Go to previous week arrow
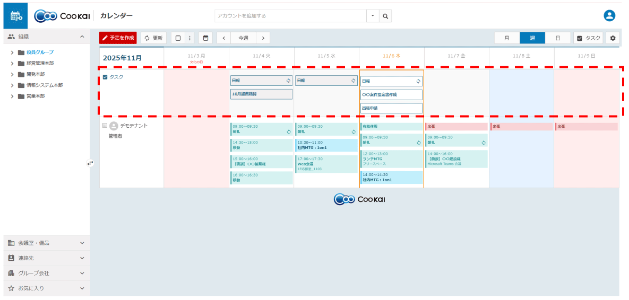This screenshot has width=629, height=300. (x=223, y=38)
